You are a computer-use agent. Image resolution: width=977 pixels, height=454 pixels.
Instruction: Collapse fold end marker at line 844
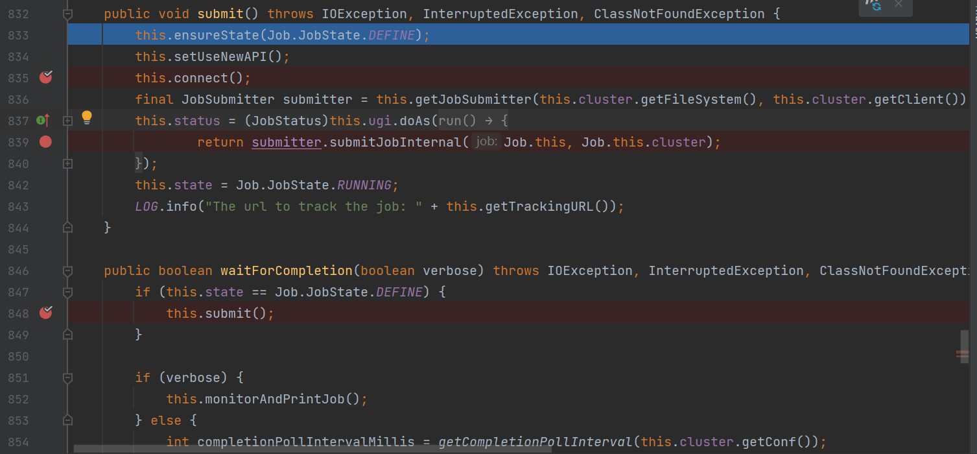point(67,228)
